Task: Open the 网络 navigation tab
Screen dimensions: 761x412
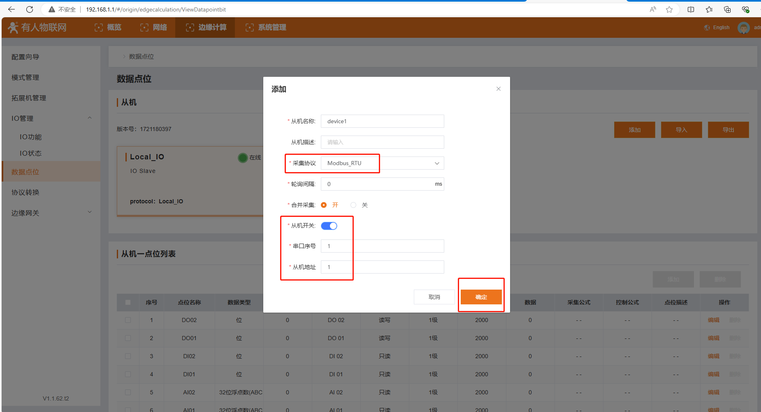Action: (154, 28)
